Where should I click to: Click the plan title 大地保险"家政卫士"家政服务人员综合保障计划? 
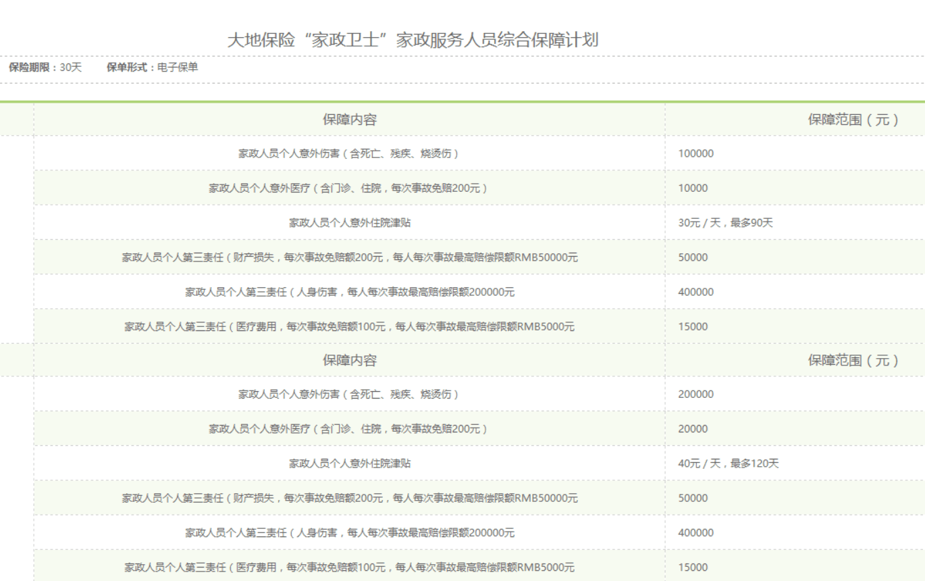point(413,40)
